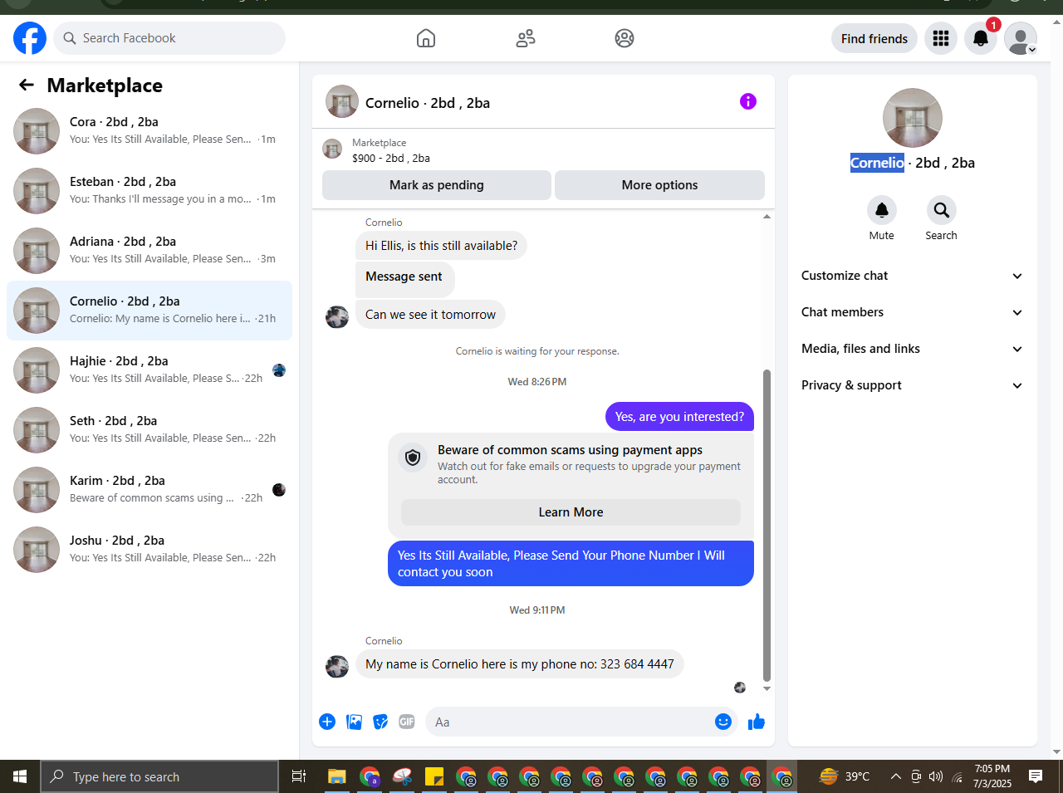Open Windows notification center icon

[1036, 776]
